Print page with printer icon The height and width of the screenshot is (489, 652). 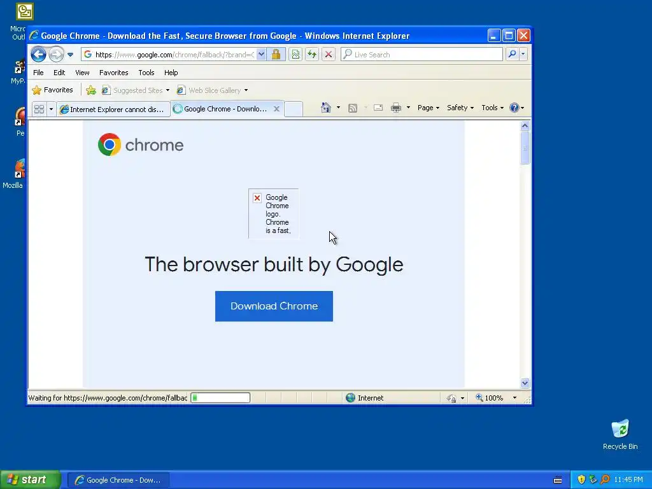point(396,108)
